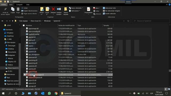Click Historial in the ribbon

tap(97, 14)
